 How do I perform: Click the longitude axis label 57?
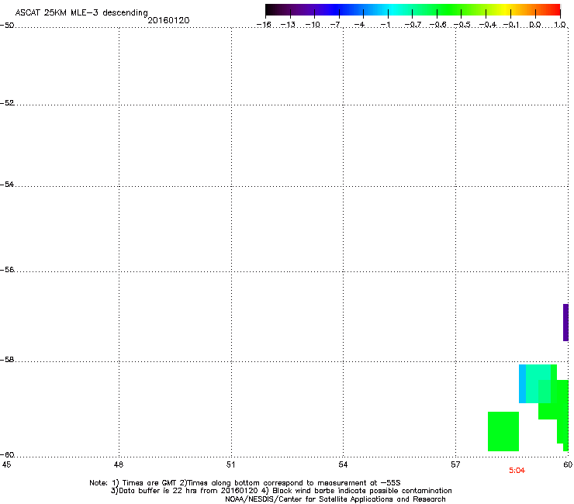click(x=455, y=464)
